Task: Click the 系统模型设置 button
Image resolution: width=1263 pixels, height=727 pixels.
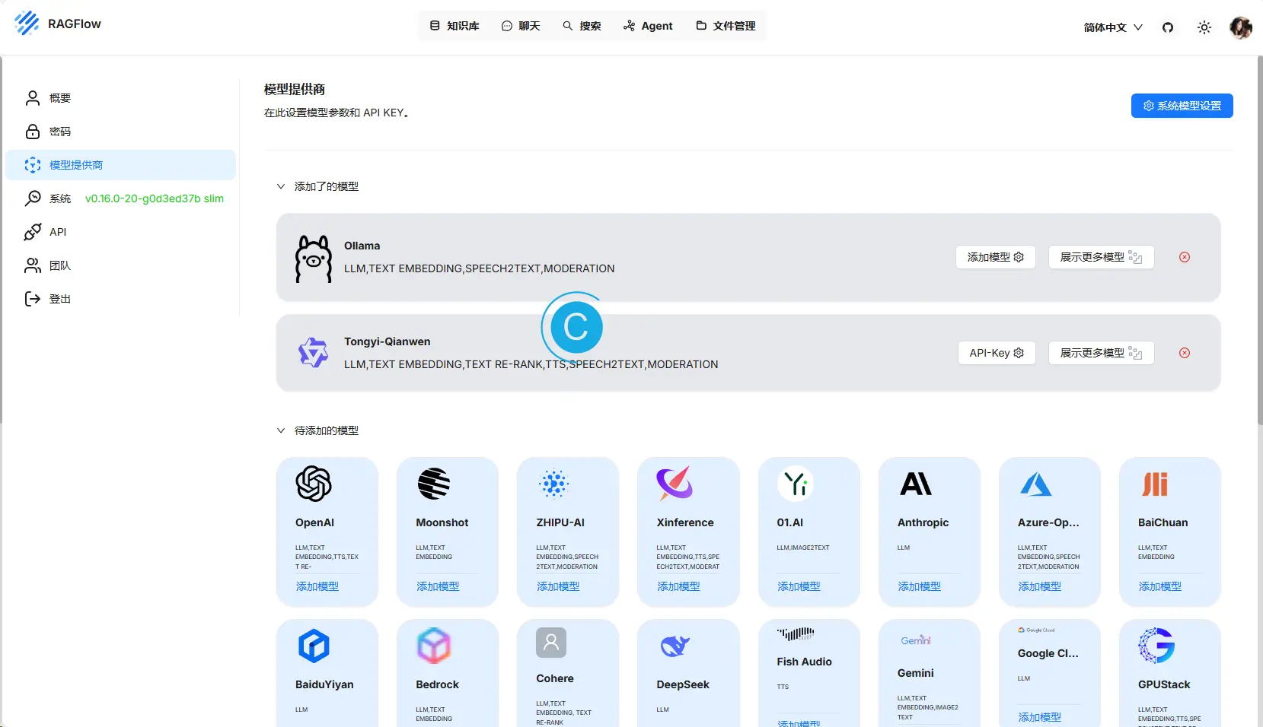Action: (1182, 106)
